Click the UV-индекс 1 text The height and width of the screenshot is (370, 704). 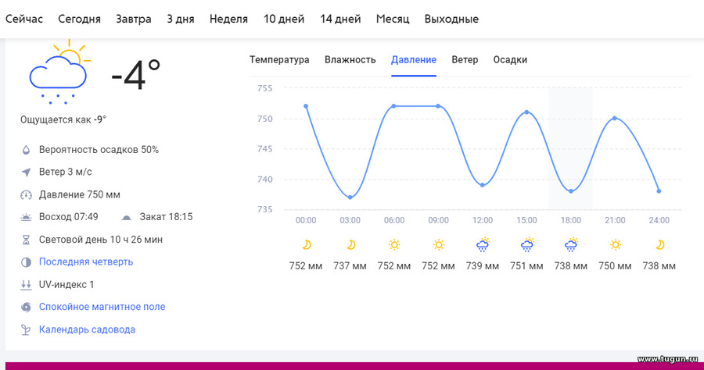click(66, 284)
